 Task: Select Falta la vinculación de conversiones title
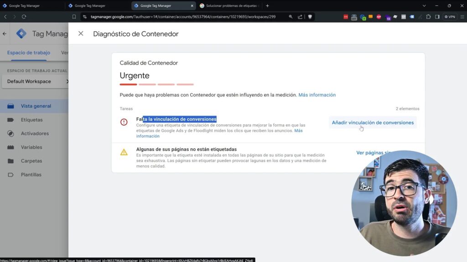click(176, 119)
